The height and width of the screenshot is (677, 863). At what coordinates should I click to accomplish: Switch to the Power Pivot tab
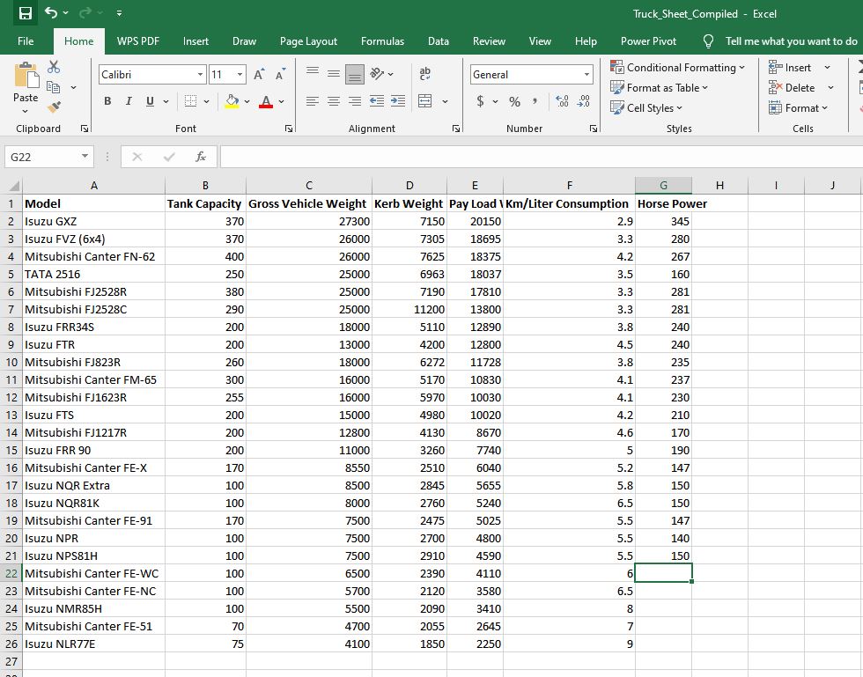click(x=648, y=41)
